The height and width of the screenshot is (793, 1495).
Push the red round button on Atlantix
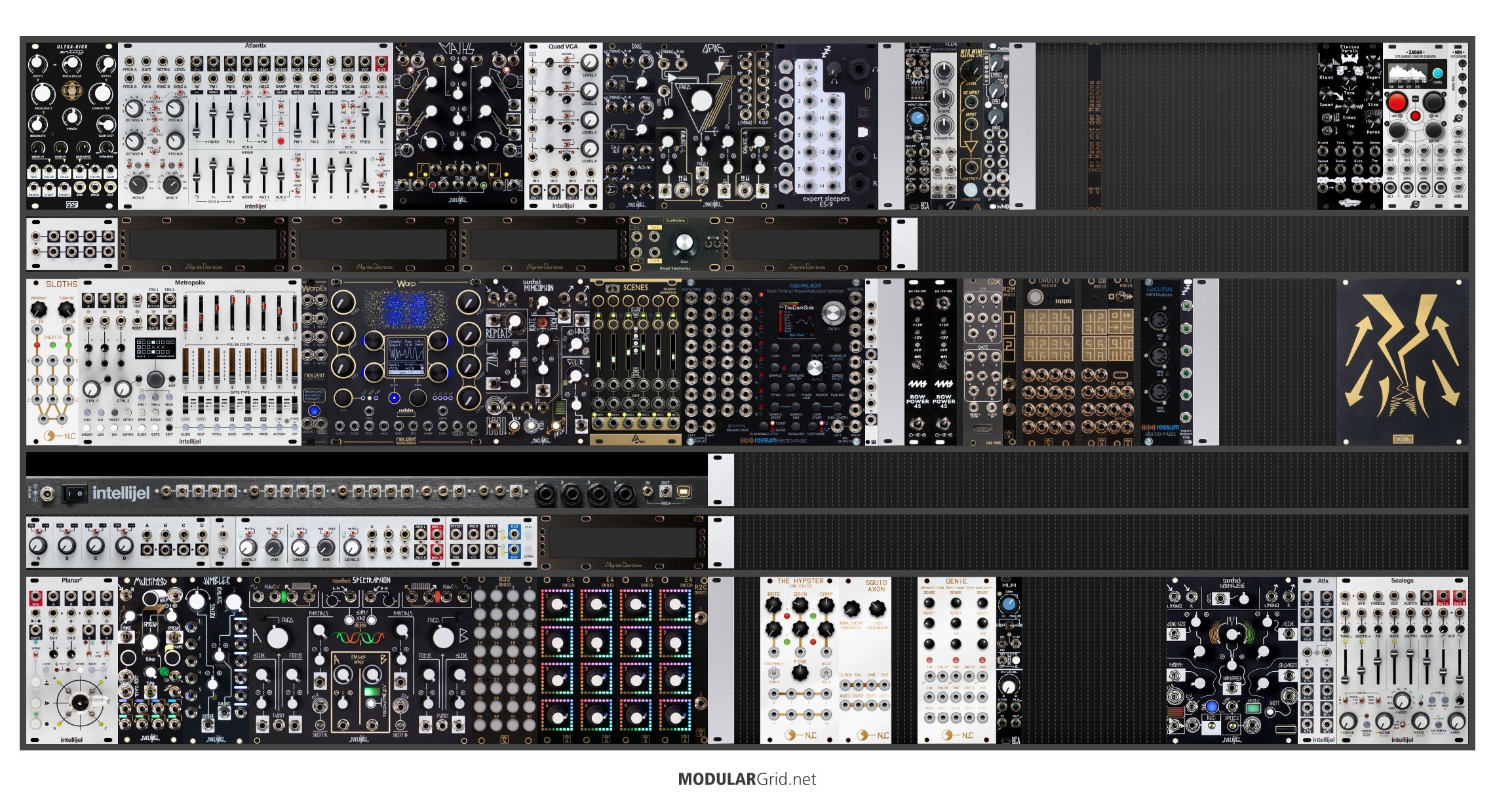[281, 140]
